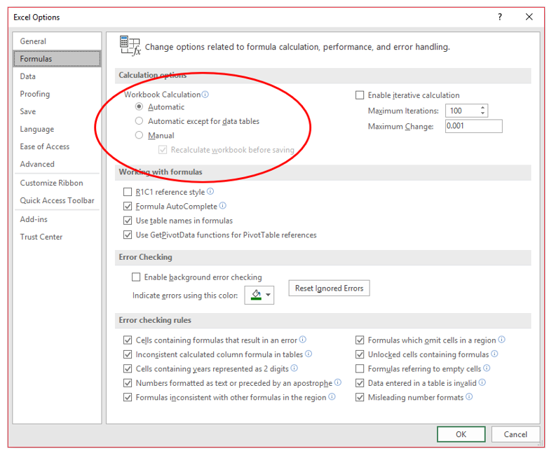Viewport: 549px width, 465px height.
Task: Uncheck Cells containing formulas that result in error
Action: (128, 340)
